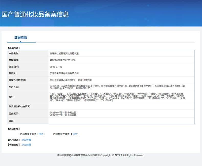Click the 【产品信息】 section heading
Viewport: 202px width, 166px height.
click(14, 48)
